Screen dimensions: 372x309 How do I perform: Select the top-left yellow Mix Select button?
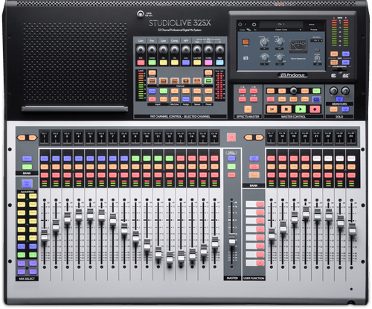[x=22, y=196]
